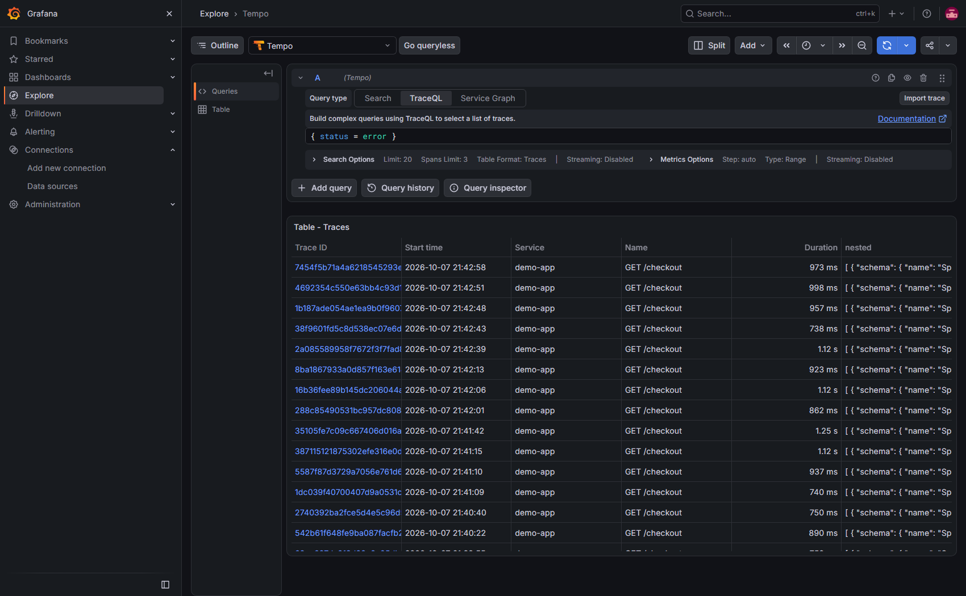Viewport: 966px width, 596px height.
Task: Click the Grafana logo icon
Action: pyautogui.click(x=14, y=14)
